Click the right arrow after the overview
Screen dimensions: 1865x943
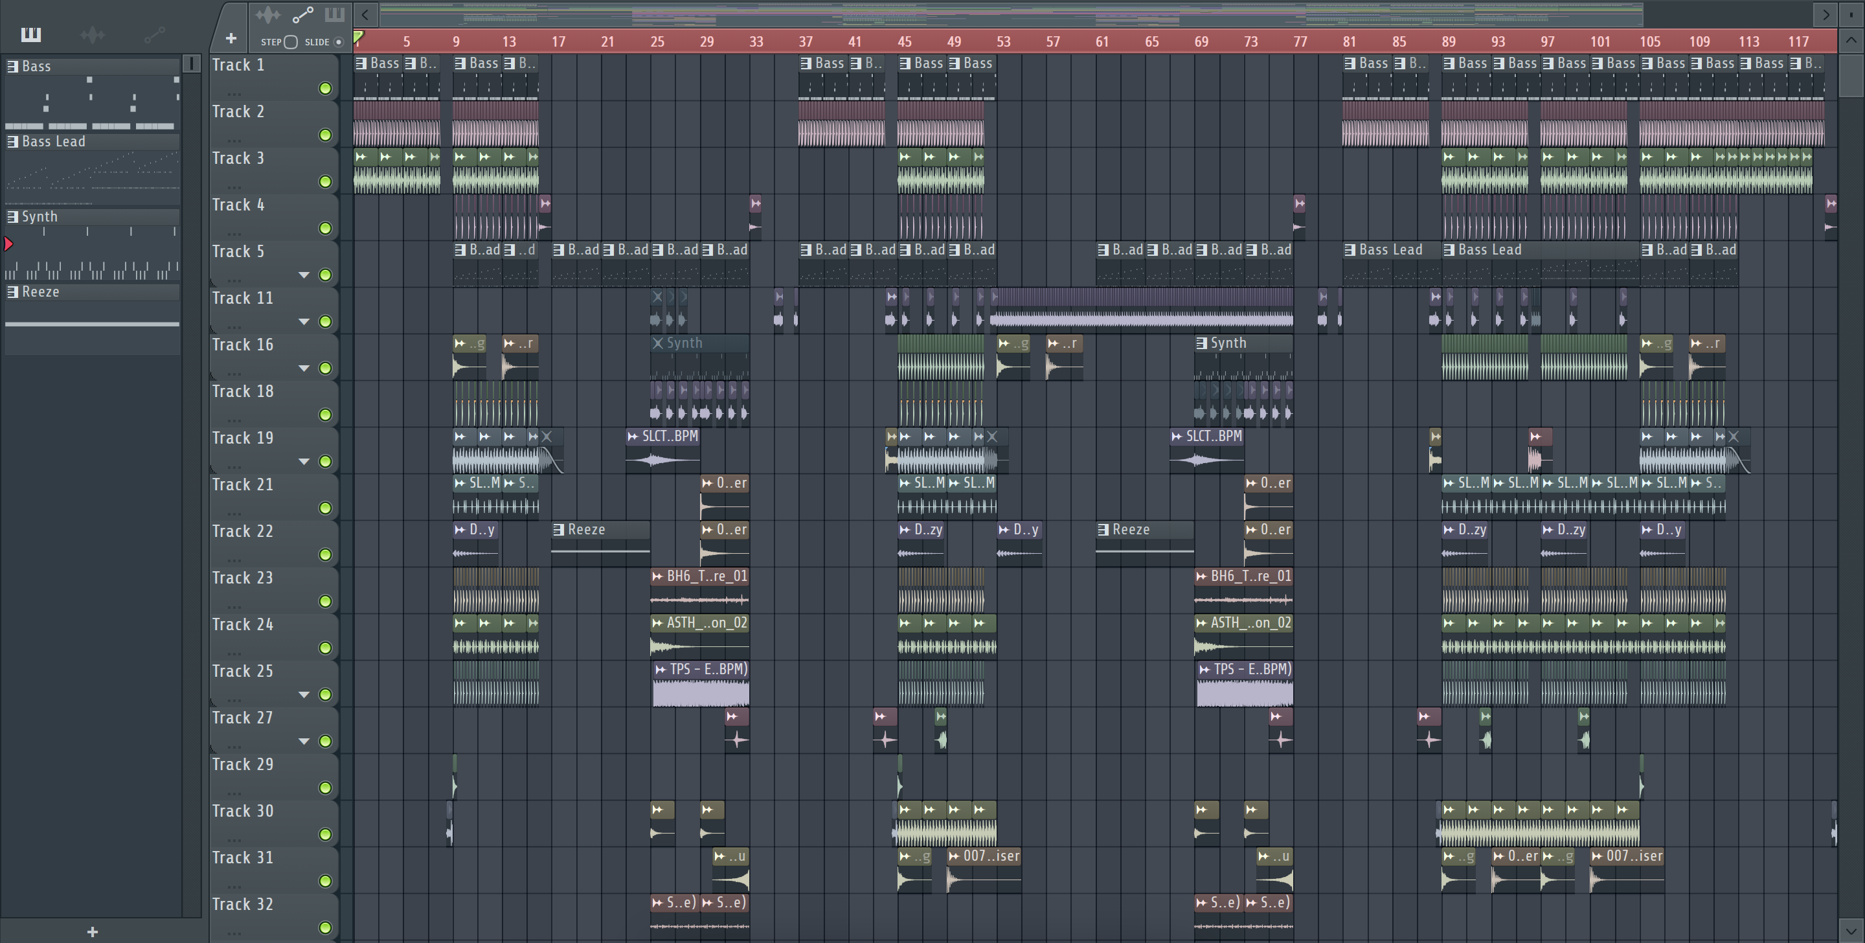1825,14
